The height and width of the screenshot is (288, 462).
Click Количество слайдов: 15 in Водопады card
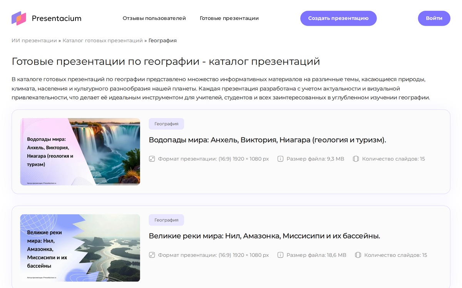tap(393, 159)
